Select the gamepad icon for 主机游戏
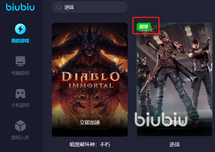Image resolution: width=215 pixels, height=152 pixels. coord(20,94)
